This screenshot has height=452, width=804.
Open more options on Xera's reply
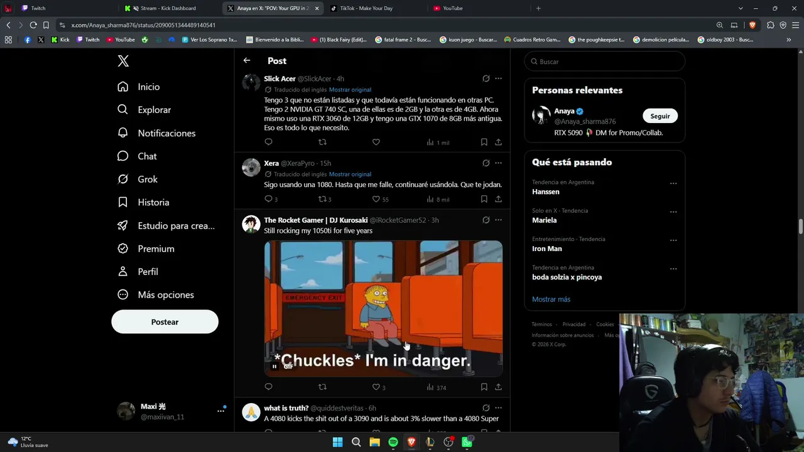tap(498, 163)
